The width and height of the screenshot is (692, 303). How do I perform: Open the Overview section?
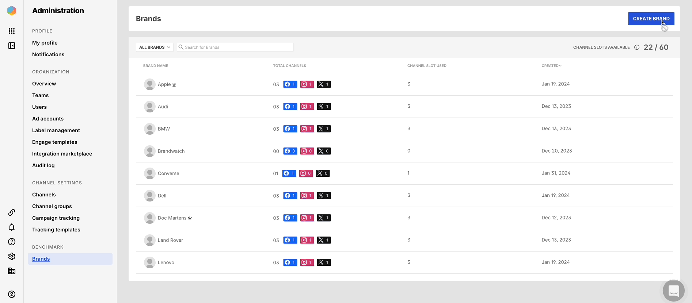44,84
